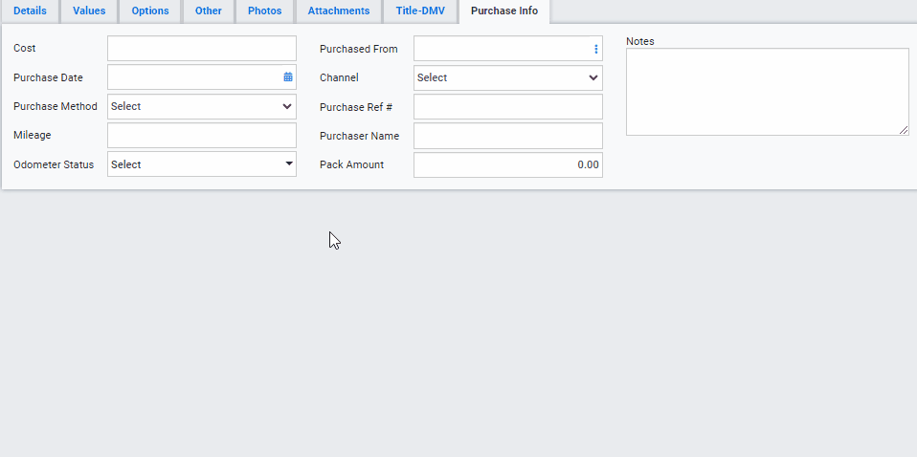The height and width of the screenshot is (457, 917).
Task: Switch to the Title-DMV tab
Action: point(420,11)
